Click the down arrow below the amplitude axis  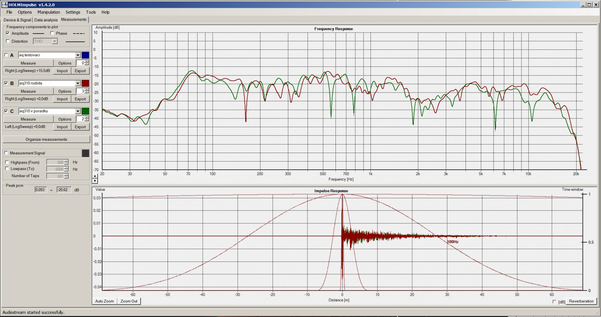(x=95, y=181)
